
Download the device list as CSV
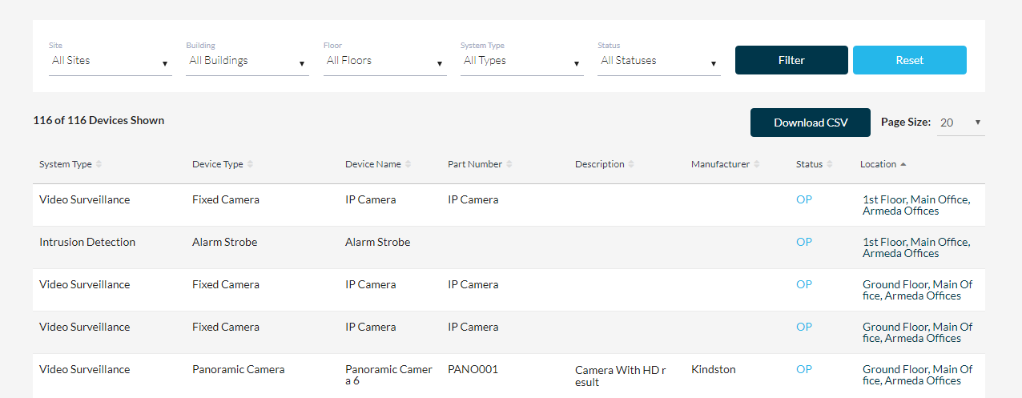click(811, 123)
